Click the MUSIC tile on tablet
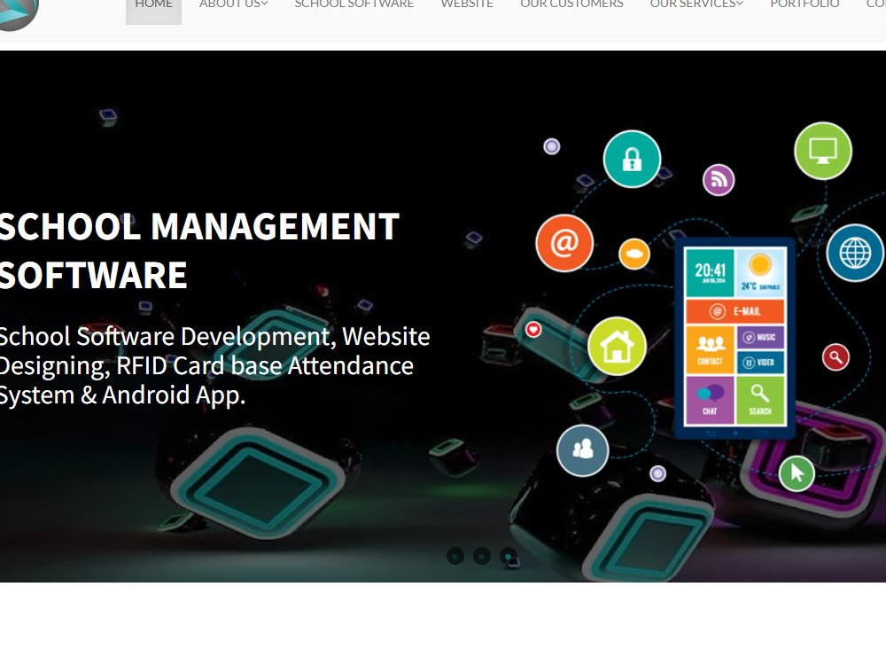886x665 pixels. point(760,337)
